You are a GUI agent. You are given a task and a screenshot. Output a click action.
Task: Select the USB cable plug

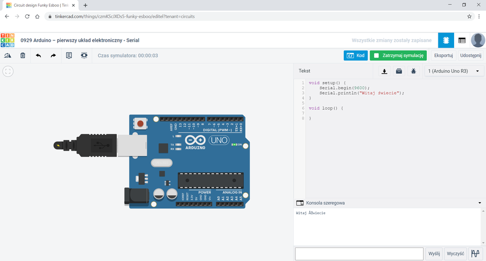click(x=97, y=145)
